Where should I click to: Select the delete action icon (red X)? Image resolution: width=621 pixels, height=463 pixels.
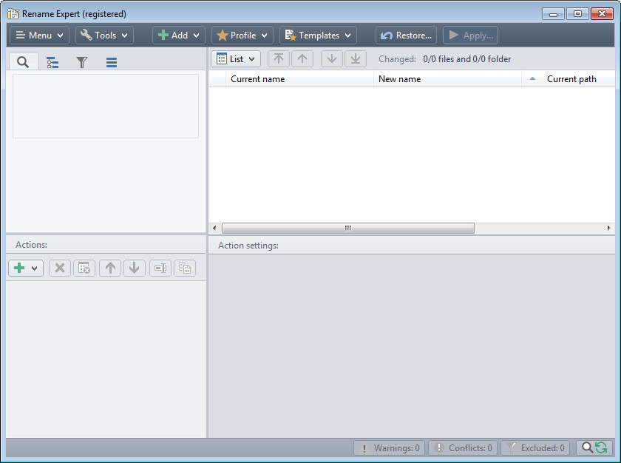(x=59, y=268)
